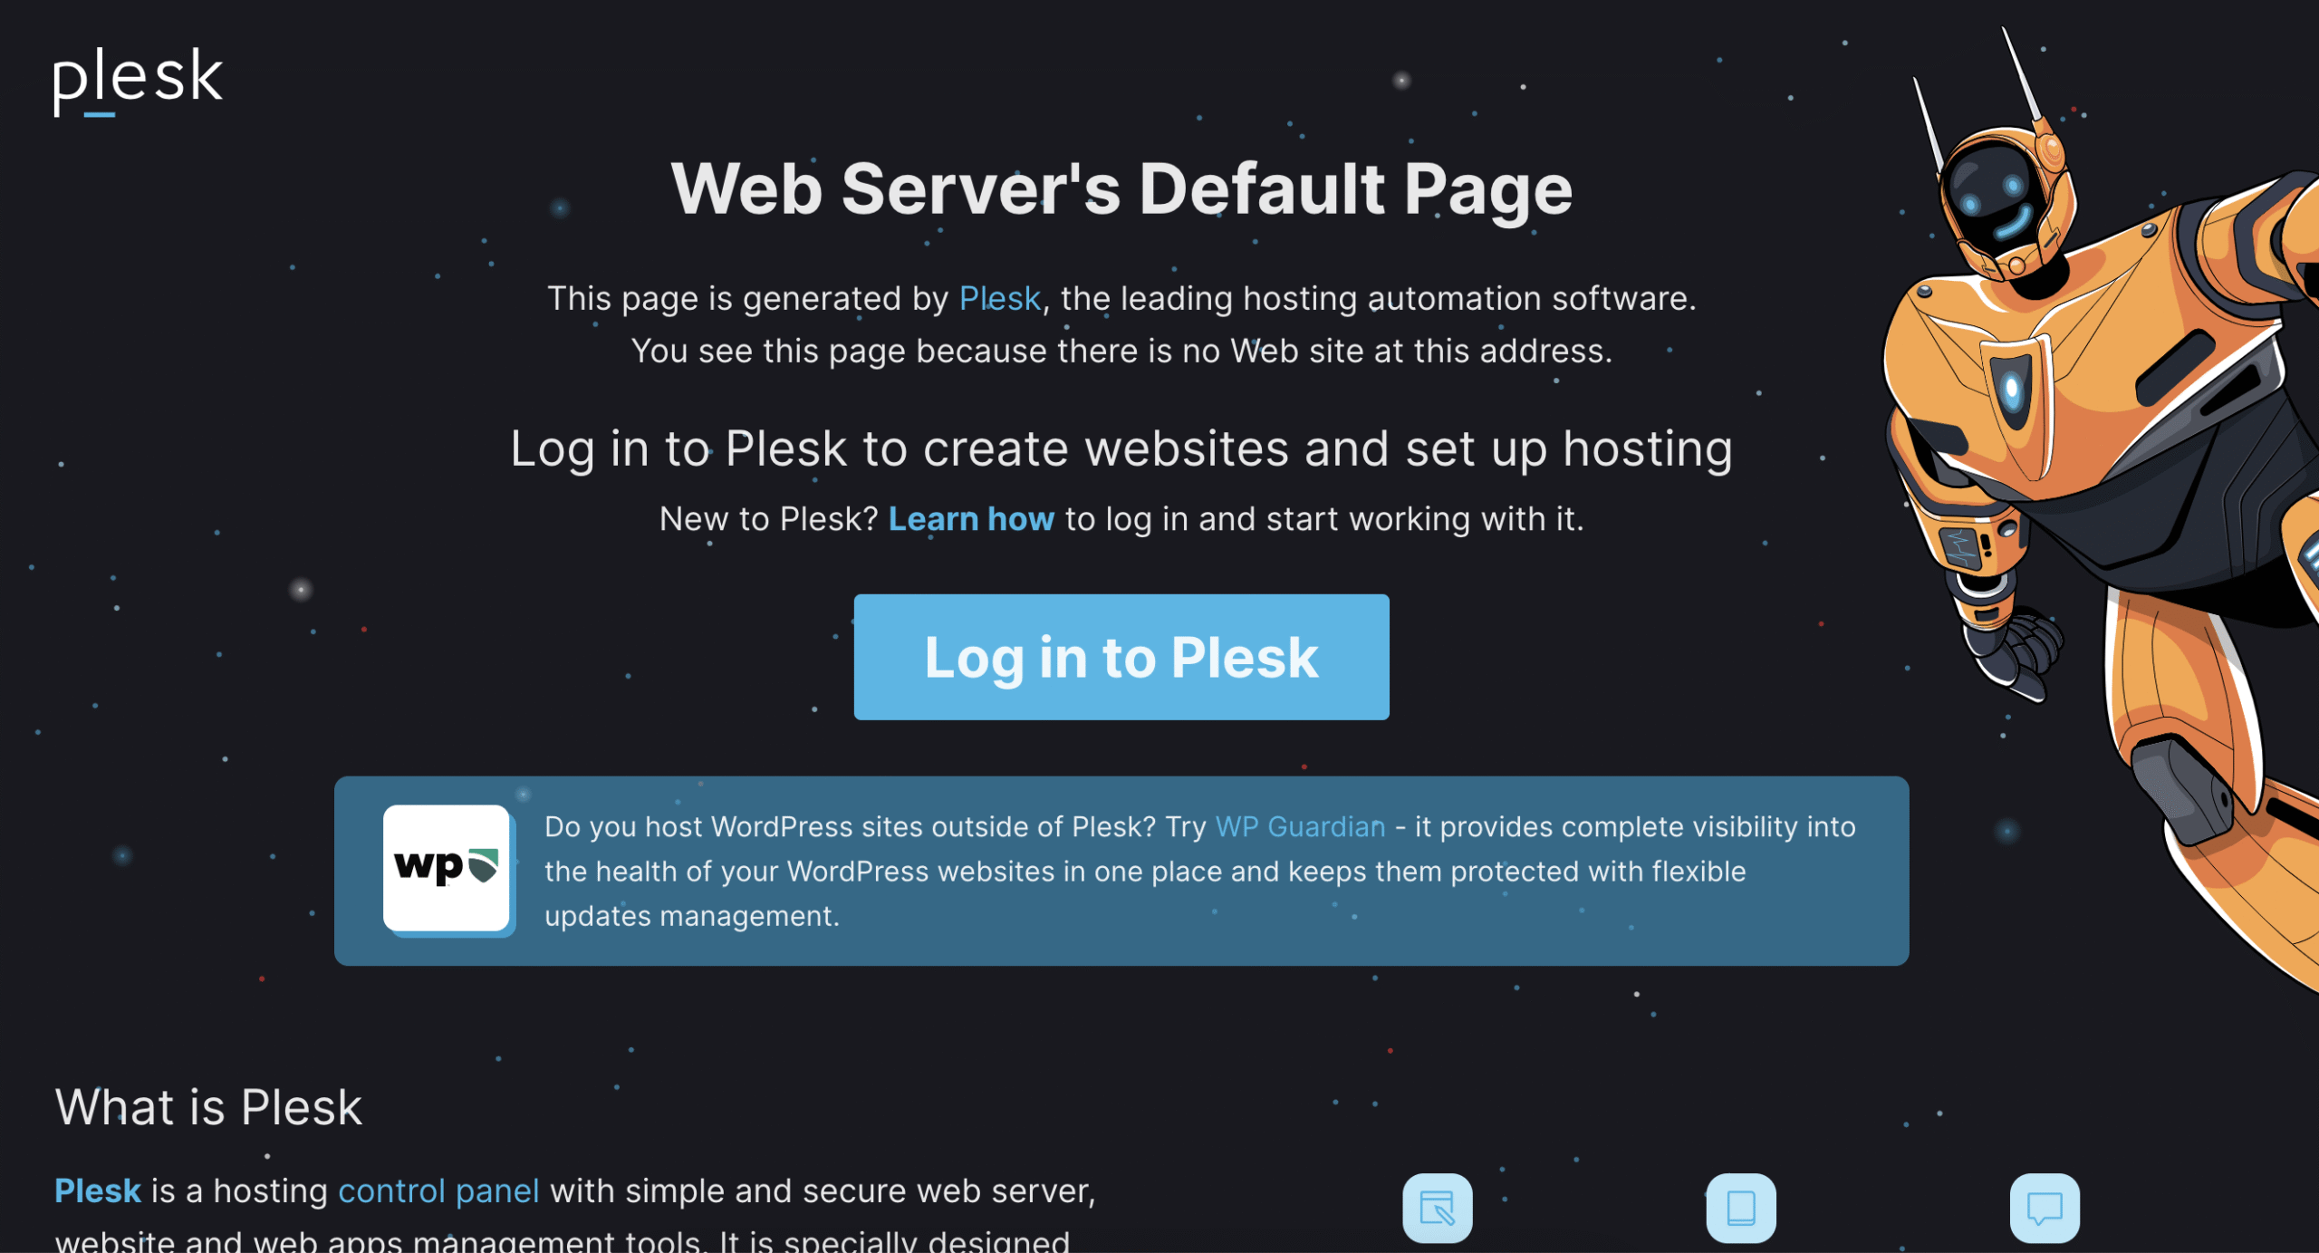Visit the WP Guardian link
This screenshot has height=1253, width=2319.
[1300, 826]
